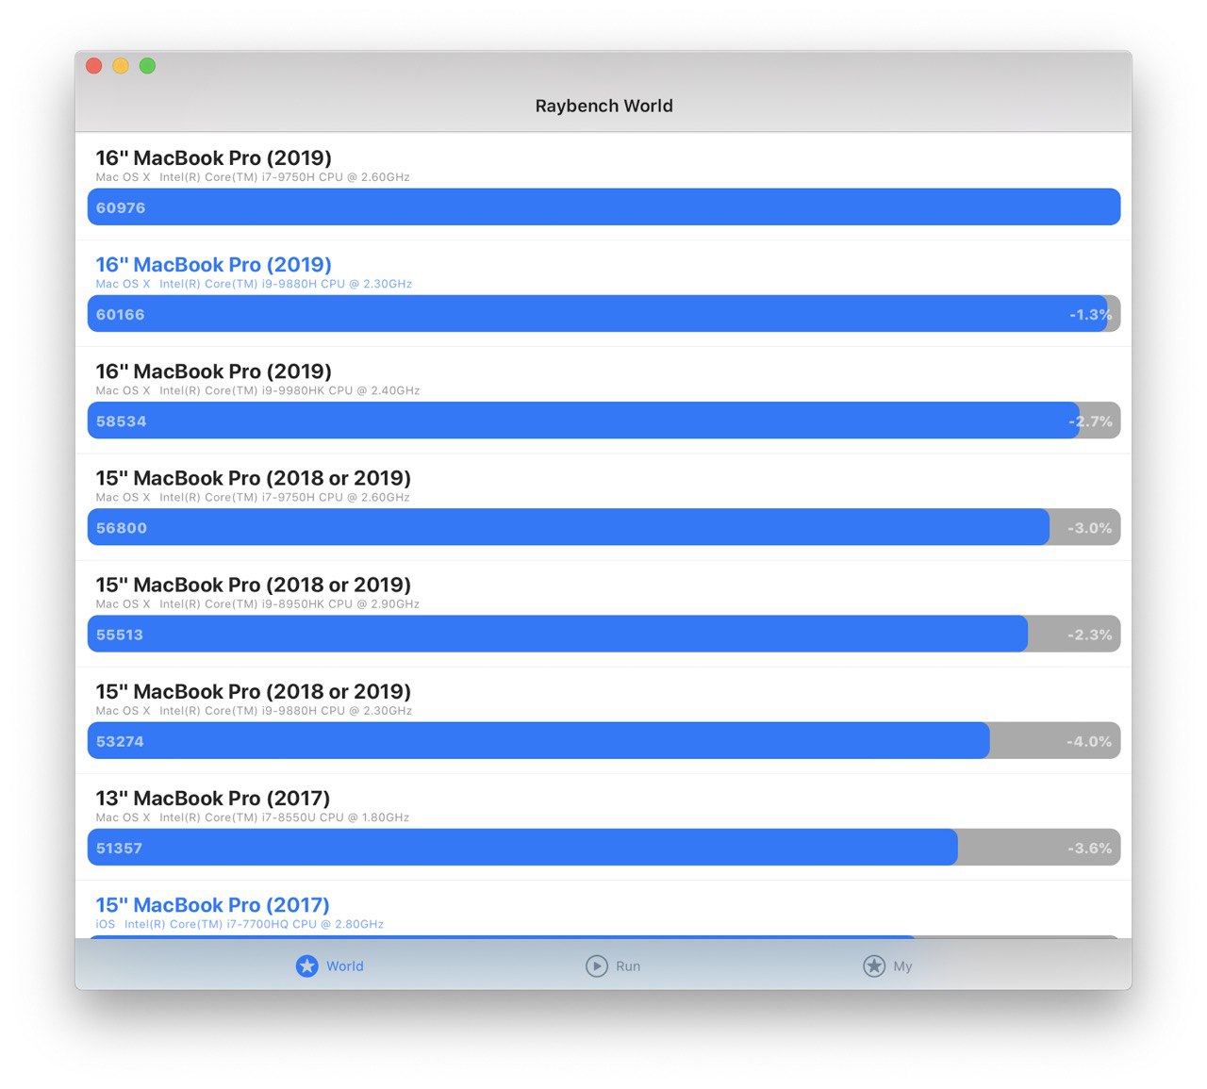
Task: Minimize the Raybench World window
Action: [x=121, y=66]
